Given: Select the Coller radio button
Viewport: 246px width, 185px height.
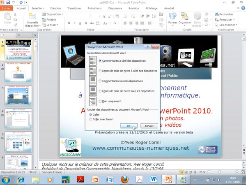Looking at the screenshot, I should click(x=90, y=115).
